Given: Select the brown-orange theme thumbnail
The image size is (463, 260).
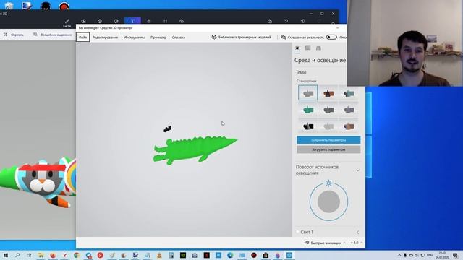Looking at the screenshot, I should [x=328, y=93].
